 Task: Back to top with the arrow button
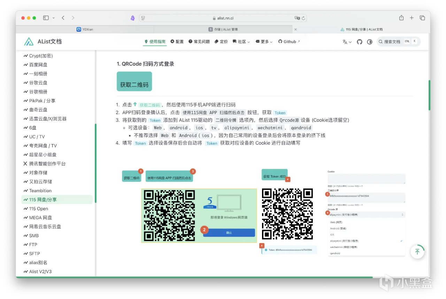pos(417,252)
